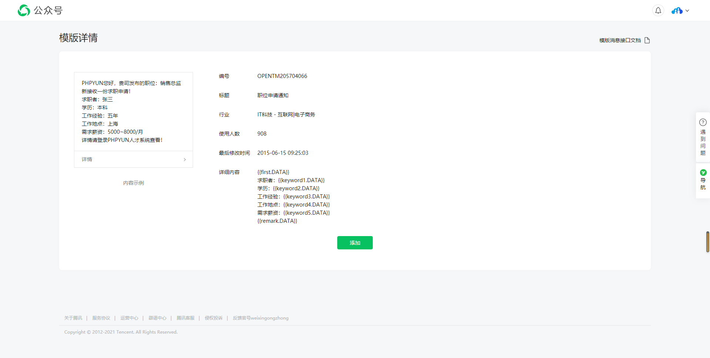Open the 腾讯客服 footer link
The image size is (710, 358).
(186, 318)
